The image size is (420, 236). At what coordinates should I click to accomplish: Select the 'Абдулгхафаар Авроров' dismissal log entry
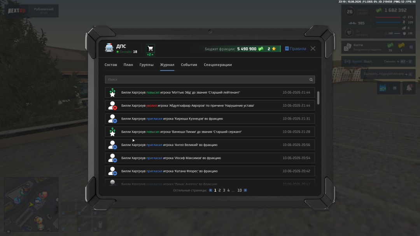click(x=210, y=106)
